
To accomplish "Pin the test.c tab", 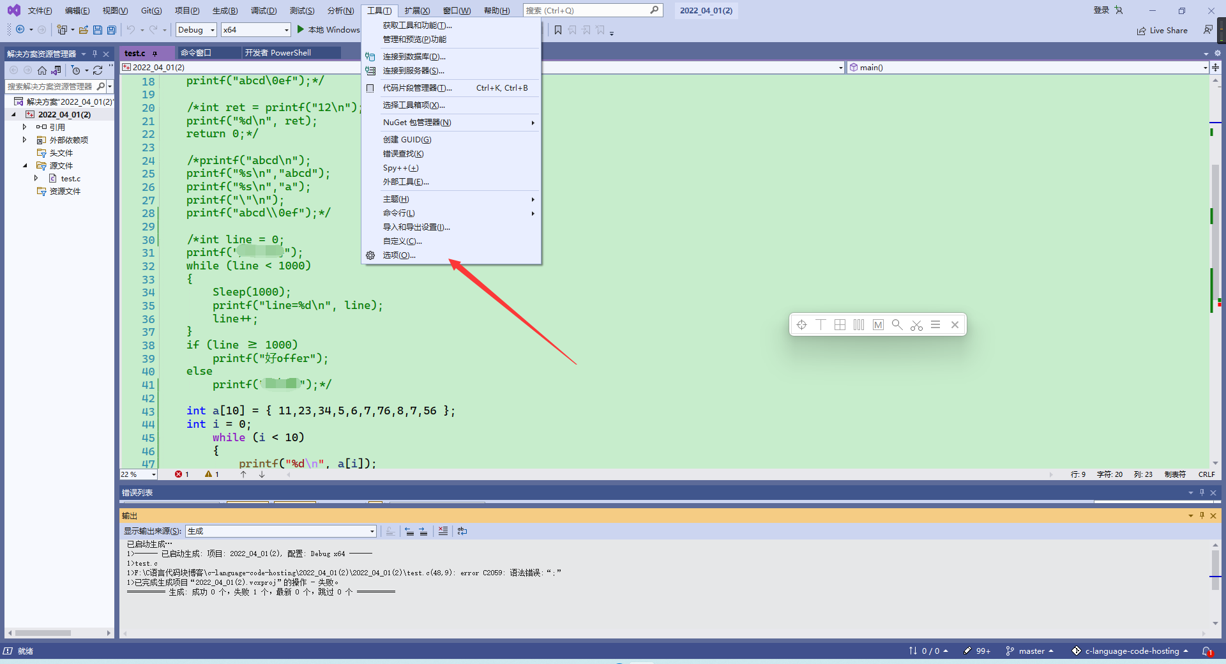I will coord(155,54).
